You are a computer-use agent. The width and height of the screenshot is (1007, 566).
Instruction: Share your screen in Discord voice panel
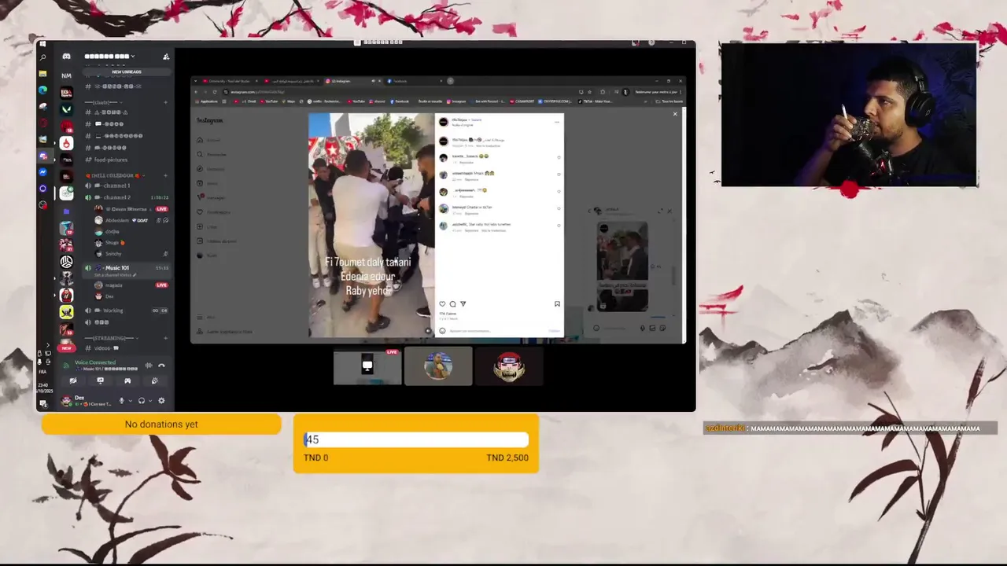pos(100,380)
